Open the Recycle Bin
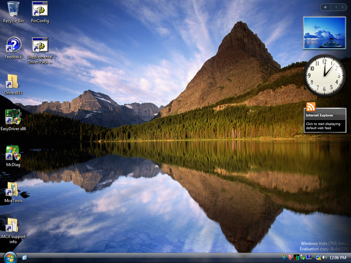This screenshot has width=351, height=263. click(x=13, y=11)
